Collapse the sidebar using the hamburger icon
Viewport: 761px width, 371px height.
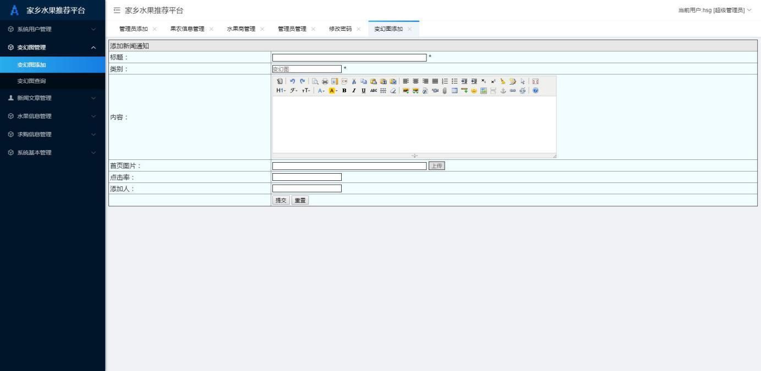click(116, 10)
